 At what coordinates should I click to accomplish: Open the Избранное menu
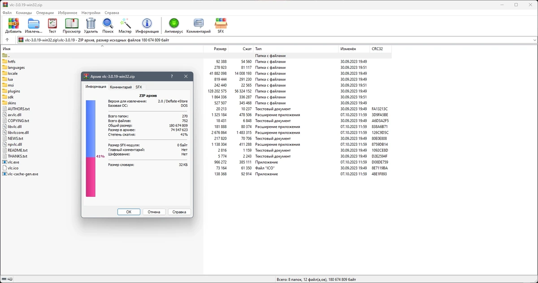(67, 13)
